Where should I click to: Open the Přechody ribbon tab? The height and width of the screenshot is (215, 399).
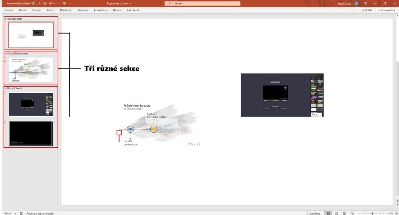click(x=66, y=10)
